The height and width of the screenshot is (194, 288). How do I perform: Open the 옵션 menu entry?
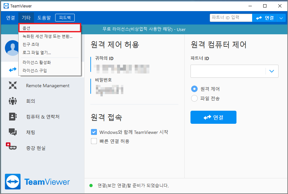click(49, 28)
